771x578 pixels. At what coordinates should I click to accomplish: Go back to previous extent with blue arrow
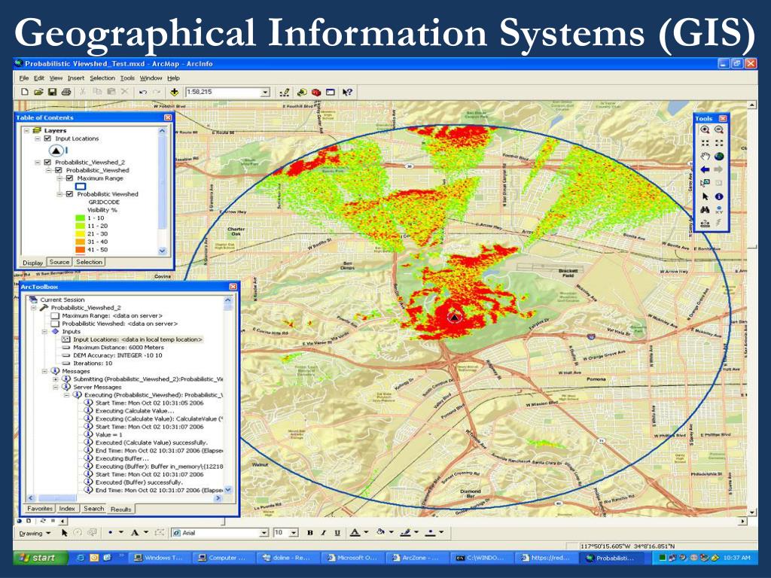[705, 169]
